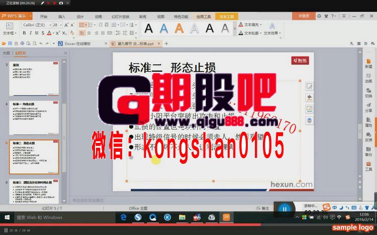
Task: Increase font size with the A+ icon
Action: point(66,25)
